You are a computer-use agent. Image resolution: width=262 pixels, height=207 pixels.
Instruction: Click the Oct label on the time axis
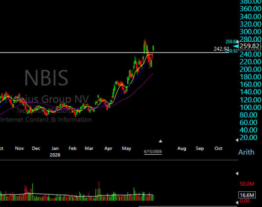click(x=218, y=148)
